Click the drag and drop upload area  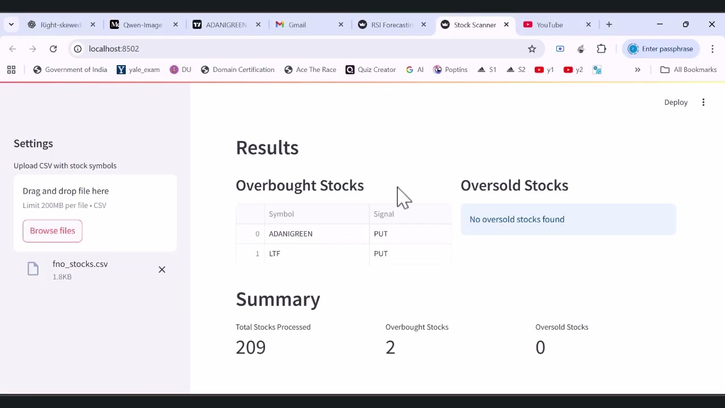pyautogui.click(x=95, y=213)
